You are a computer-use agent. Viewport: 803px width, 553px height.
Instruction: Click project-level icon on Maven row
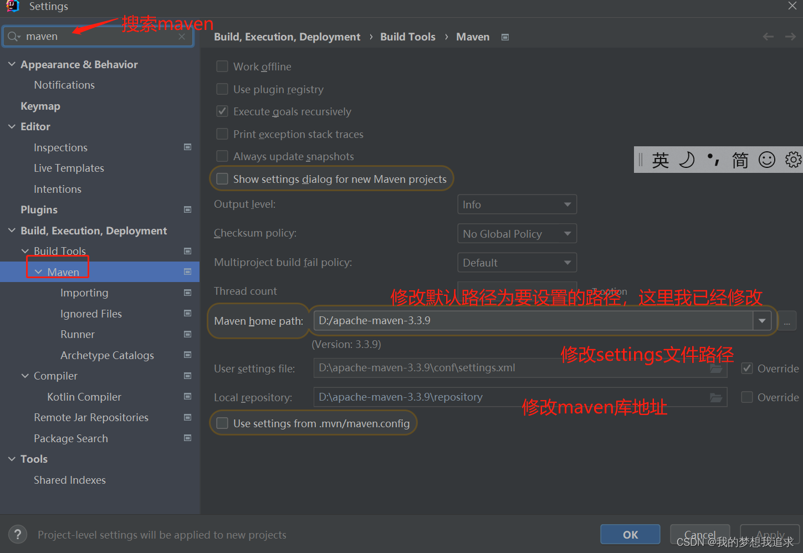(x=187, y=272)
